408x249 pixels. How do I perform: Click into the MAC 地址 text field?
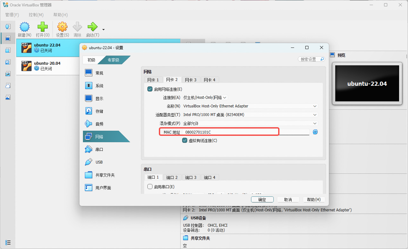(x=246, y=132)
